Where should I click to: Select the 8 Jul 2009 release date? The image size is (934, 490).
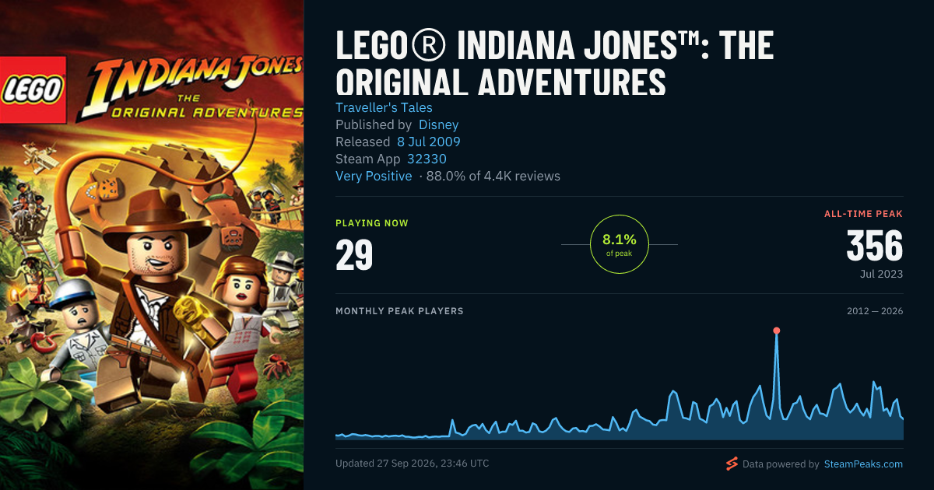point(428,142)
